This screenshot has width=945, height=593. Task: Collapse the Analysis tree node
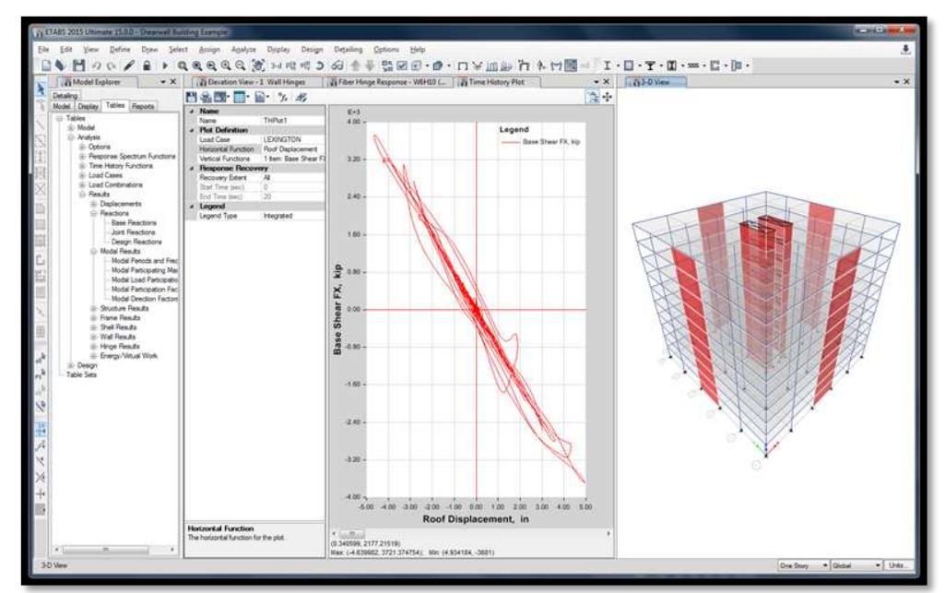[71, 137]
